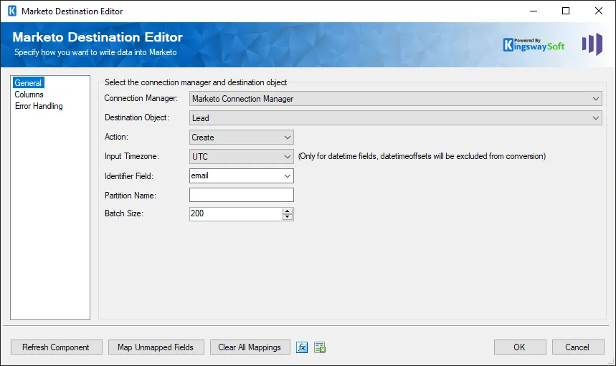Viewport: 616px width, 366px height.
Task: Click the Input Timezone label
Action: pyautogui.click(x=132, y=156)
